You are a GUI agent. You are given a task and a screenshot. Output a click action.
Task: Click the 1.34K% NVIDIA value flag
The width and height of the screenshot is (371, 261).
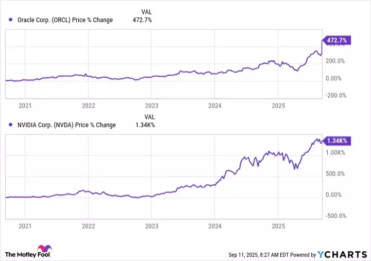click(x=337, y=141)
